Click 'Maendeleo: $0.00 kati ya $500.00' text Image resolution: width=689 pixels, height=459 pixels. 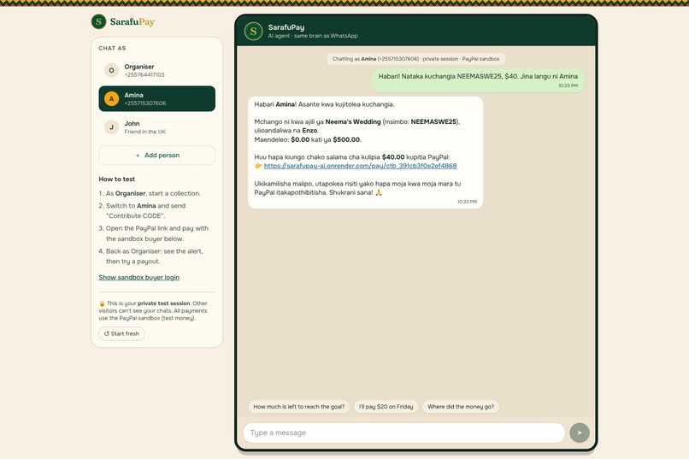tap(308, 139)
